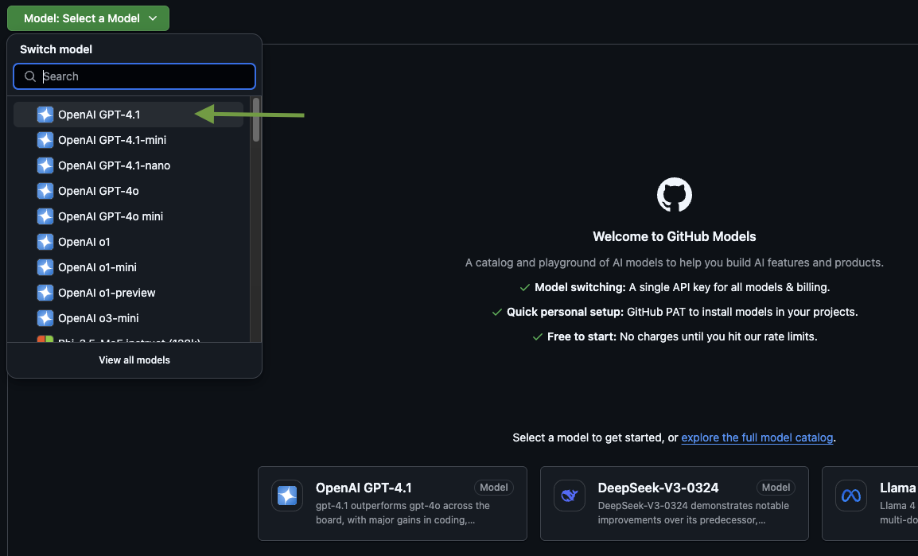Click the Switch model panel title
The width and height of the screenshot is (918, 556).
tap(56, 49)
